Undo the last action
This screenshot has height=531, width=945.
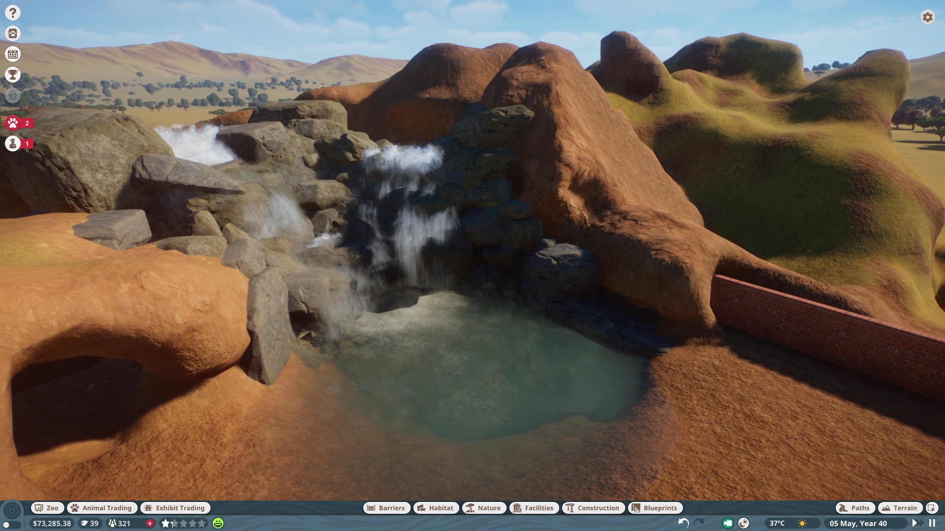tap(683, 523)
